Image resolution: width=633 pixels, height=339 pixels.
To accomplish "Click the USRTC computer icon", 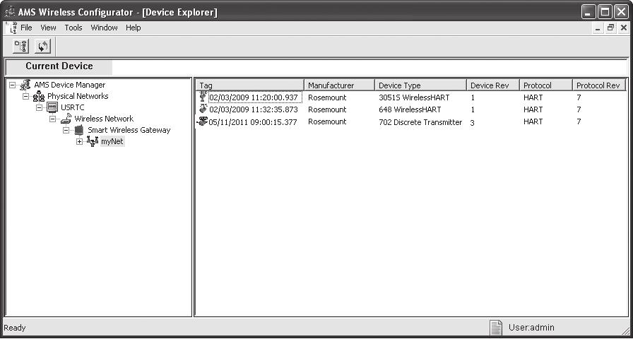I will coord(52,107).
